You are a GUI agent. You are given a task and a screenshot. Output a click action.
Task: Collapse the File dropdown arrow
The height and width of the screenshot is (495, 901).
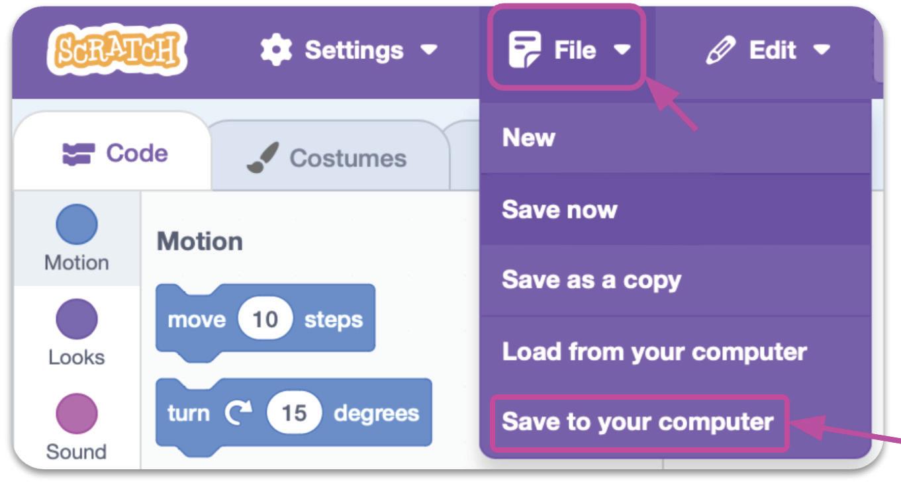click(x=622, y=50)
